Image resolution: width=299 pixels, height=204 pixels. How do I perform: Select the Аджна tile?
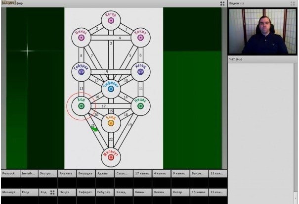tap(104, 174)
